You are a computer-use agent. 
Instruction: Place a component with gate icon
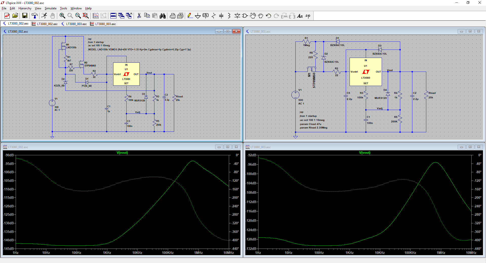pyautogui.click(x=245, y=16)
